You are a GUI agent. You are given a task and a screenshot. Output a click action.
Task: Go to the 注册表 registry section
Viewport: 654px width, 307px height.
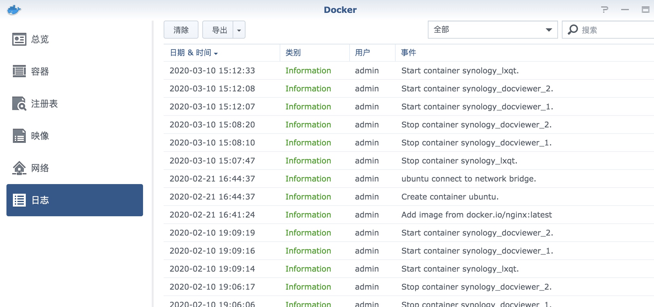[x=75, y=104]
